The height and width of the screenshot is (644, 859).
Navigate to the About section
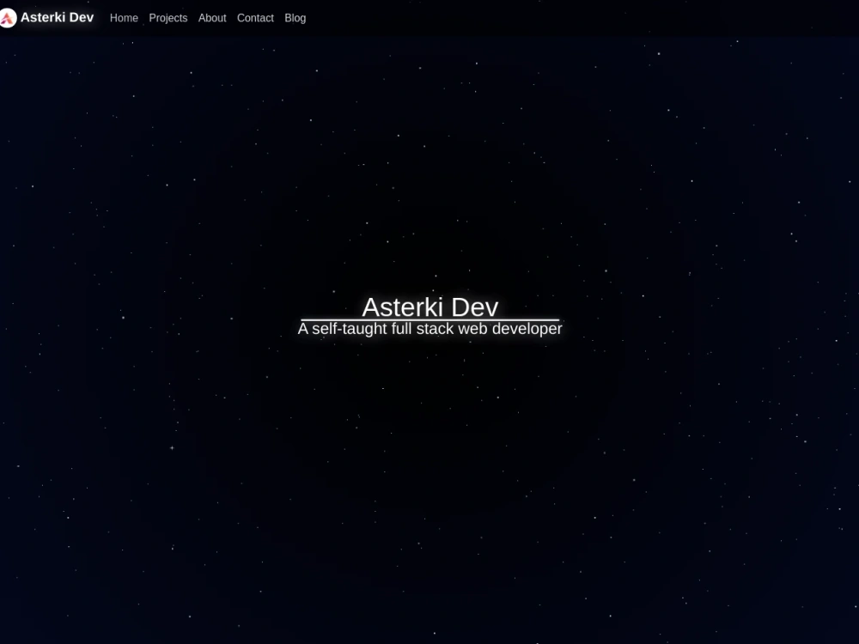click(212, 18)
